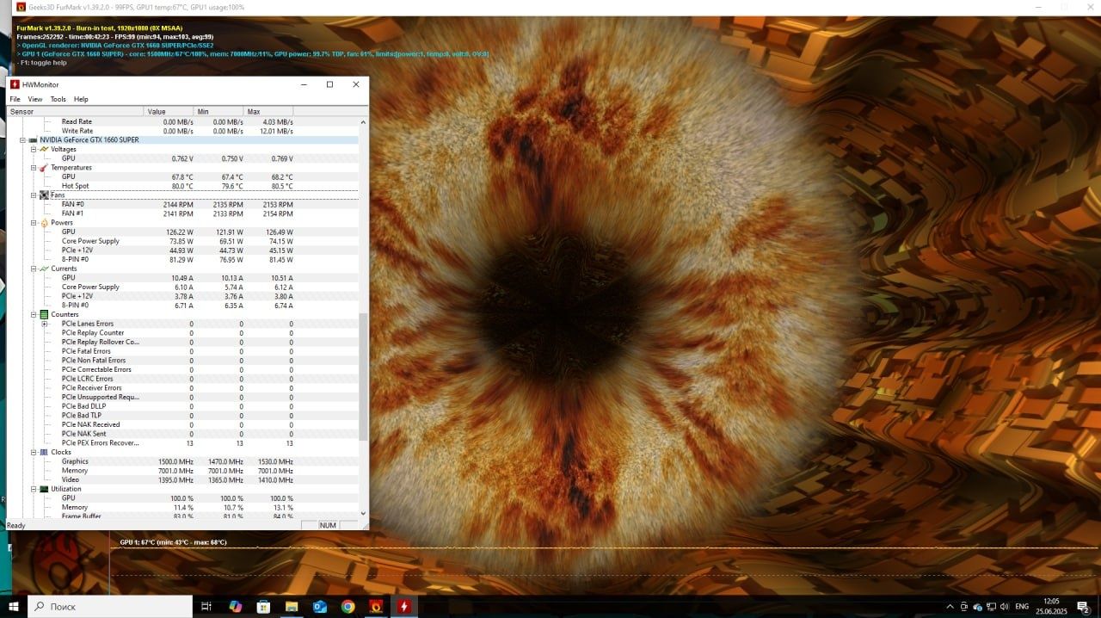Click the HWMonitor title bar app icon
Image resolution: width=1101 pixels, height=618 pixels.
[x=15, y=84]
